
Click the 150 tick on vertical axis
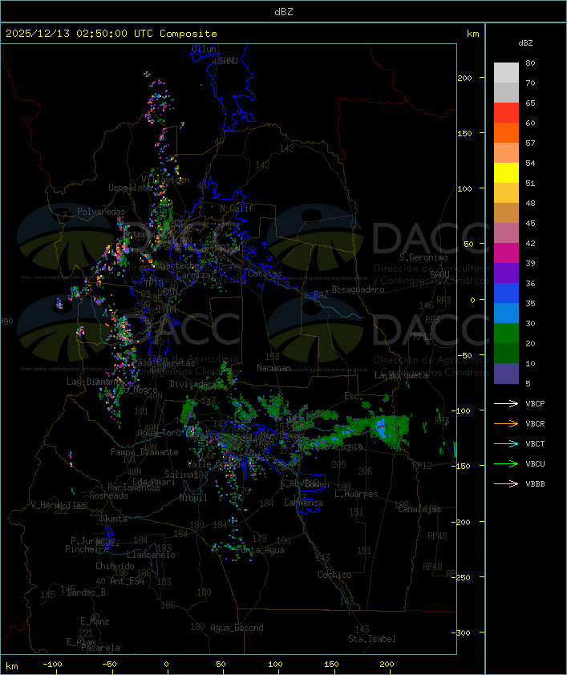click(464, 133)
